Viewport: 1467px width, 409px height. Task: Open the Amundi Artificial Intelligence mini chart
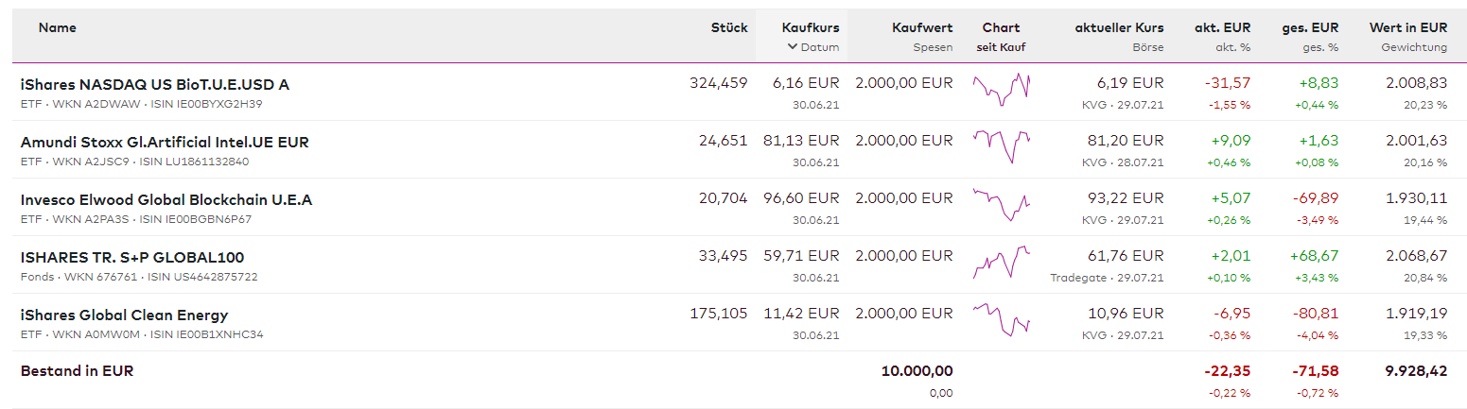(x=1002, y=146)
